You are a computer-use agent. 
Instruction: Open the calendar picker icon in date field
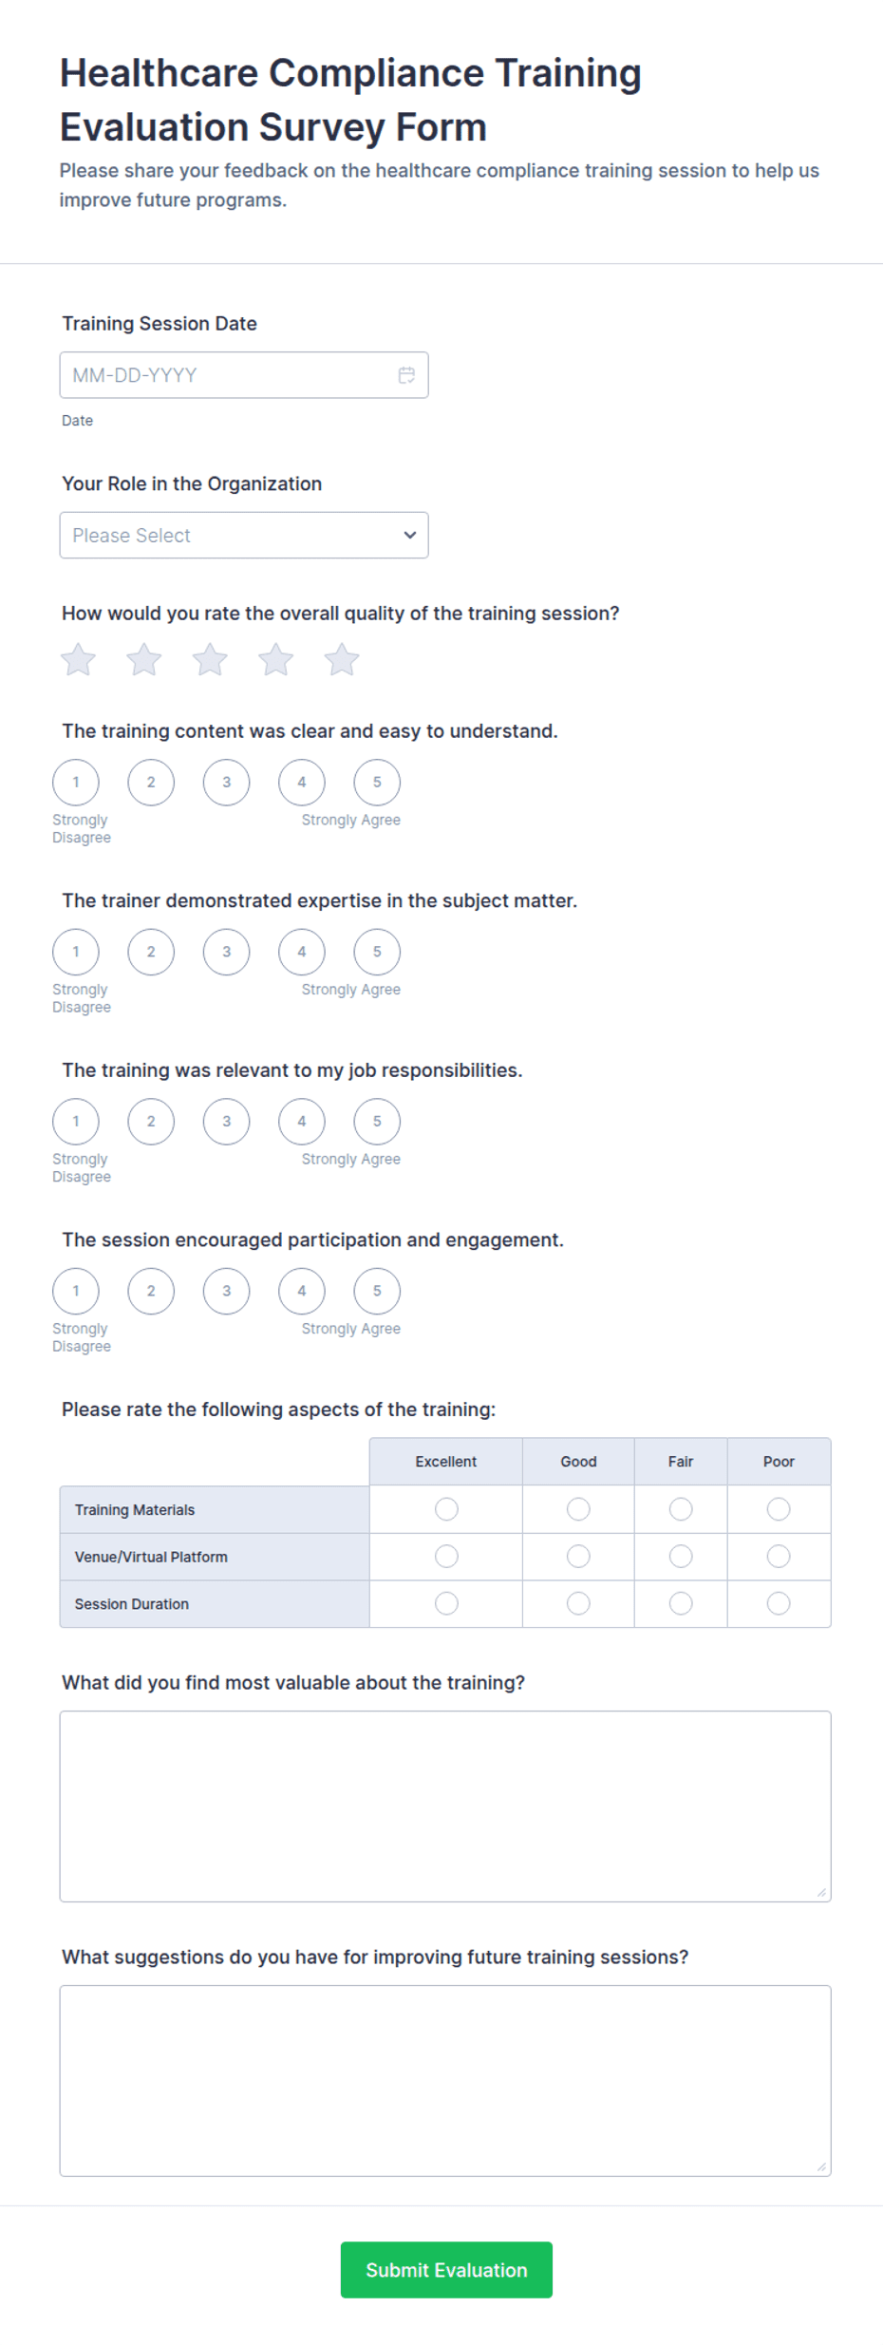click(x=406, y=375)
